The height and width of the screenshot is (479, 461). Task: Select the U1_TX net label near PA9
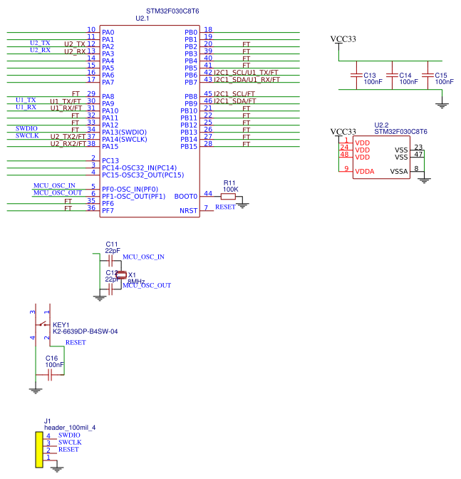26,100
